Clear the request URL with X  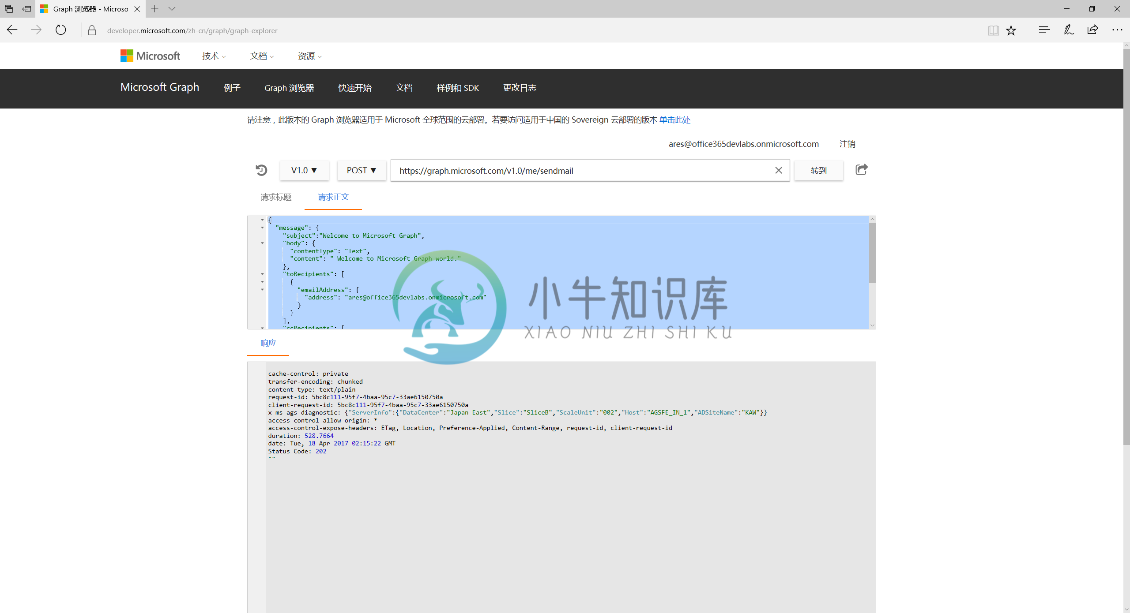[779, 170]
